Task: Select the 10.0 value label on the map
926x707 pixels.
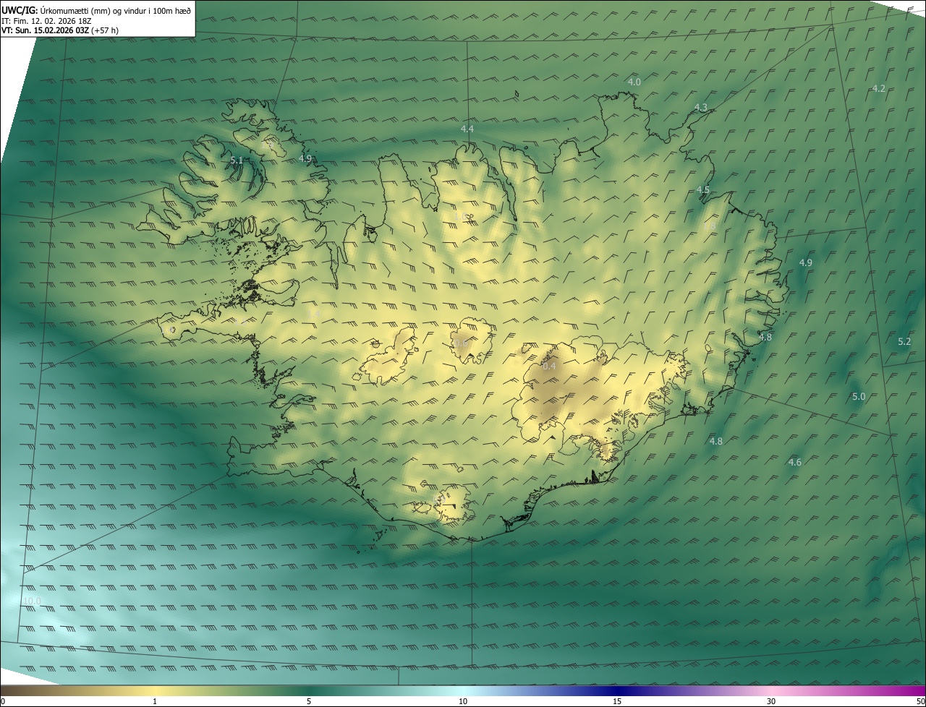Action: coord(32,601)
